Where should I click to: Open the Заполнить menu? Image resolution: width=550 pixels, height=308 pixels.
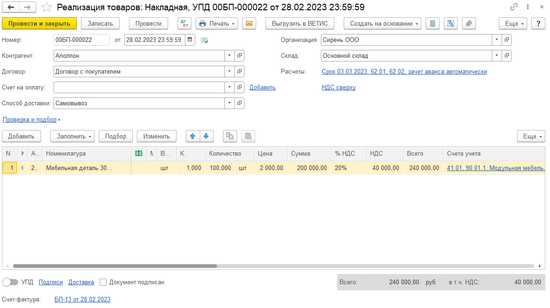73,136
